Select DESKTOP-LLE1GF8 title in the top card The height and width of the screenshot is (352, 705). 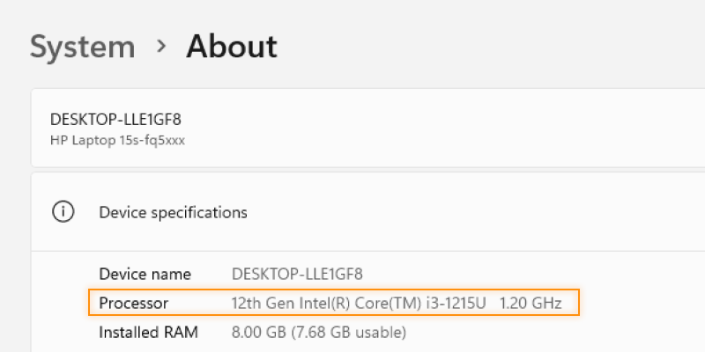[x=115, y=120]
